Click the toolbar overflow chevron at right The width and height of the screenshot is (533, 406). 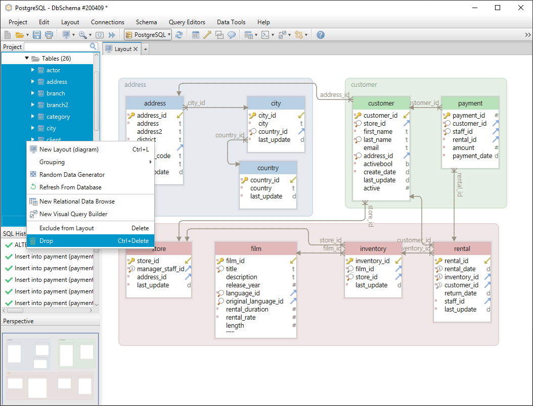(x=527, y=35)
